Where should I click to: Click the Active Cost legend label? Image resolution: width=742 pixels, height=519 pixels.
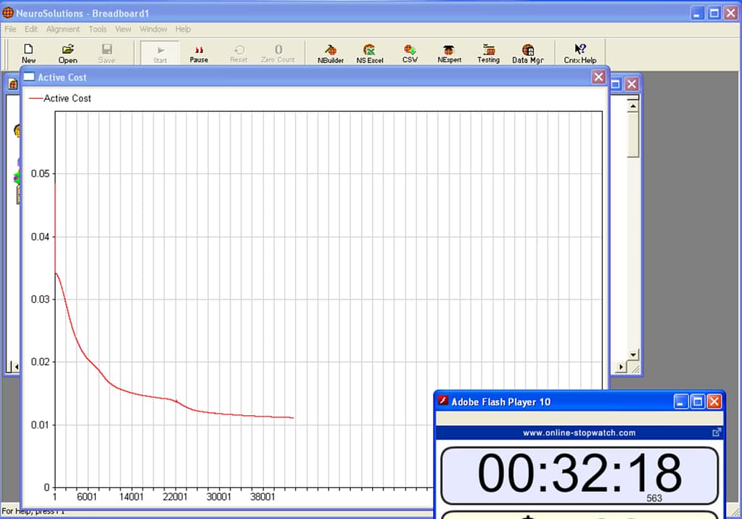67,98
